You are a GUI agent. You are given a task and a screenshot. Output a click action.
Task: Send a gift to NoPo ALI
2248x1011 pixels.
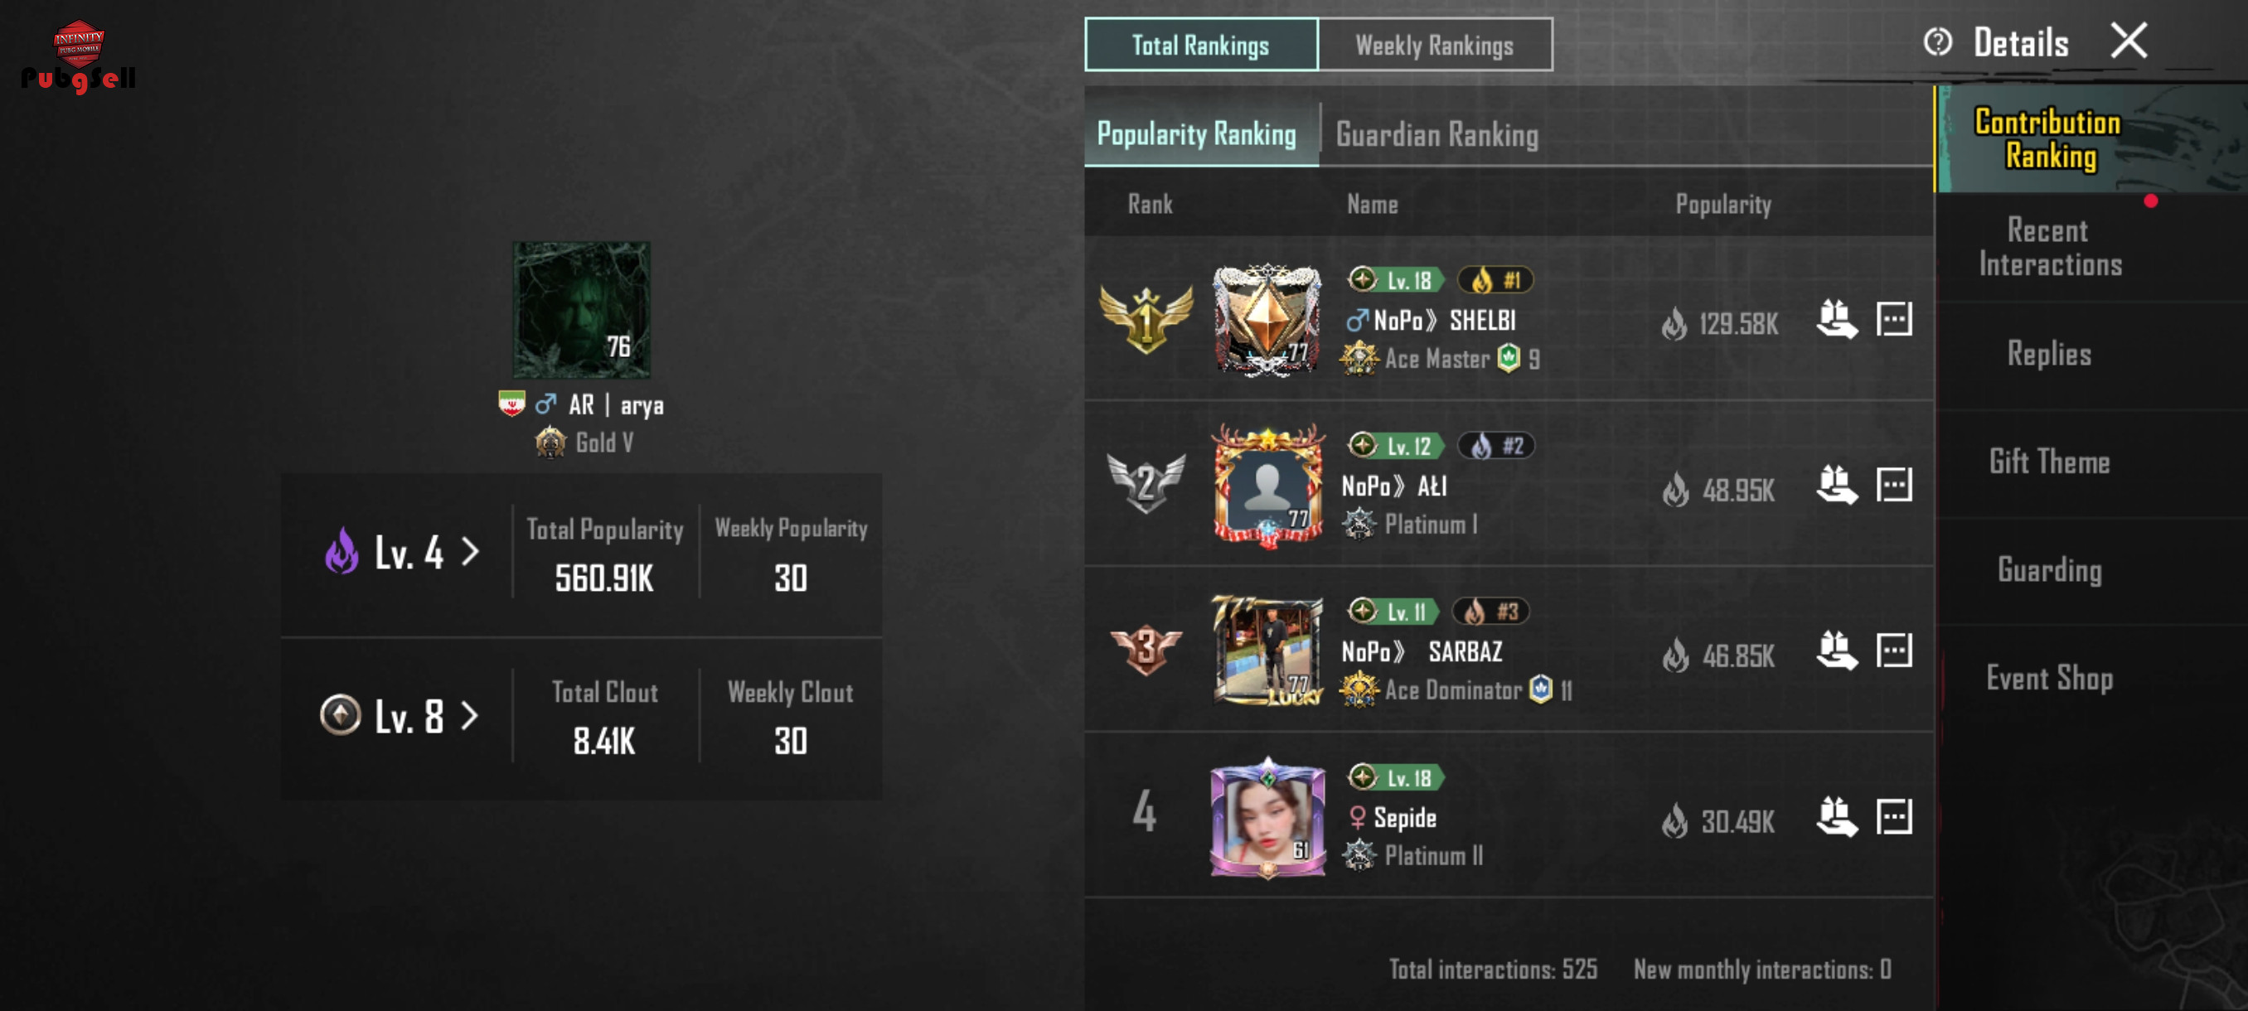coord(1836,485)
